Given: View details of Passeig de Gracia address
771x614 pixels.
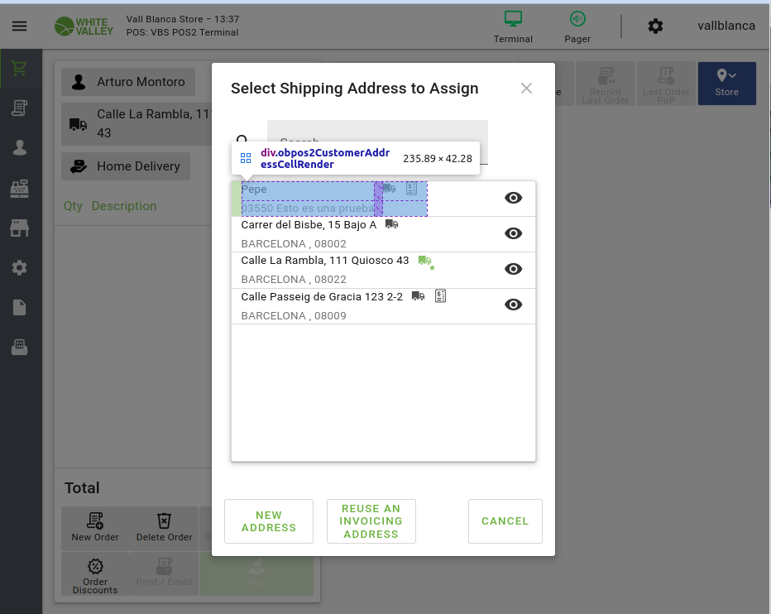Looking at the screenshot, I should point(513,305).
